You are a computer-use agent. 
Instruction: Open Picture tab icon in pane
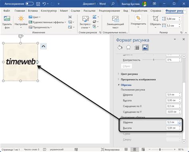[145, 47]
